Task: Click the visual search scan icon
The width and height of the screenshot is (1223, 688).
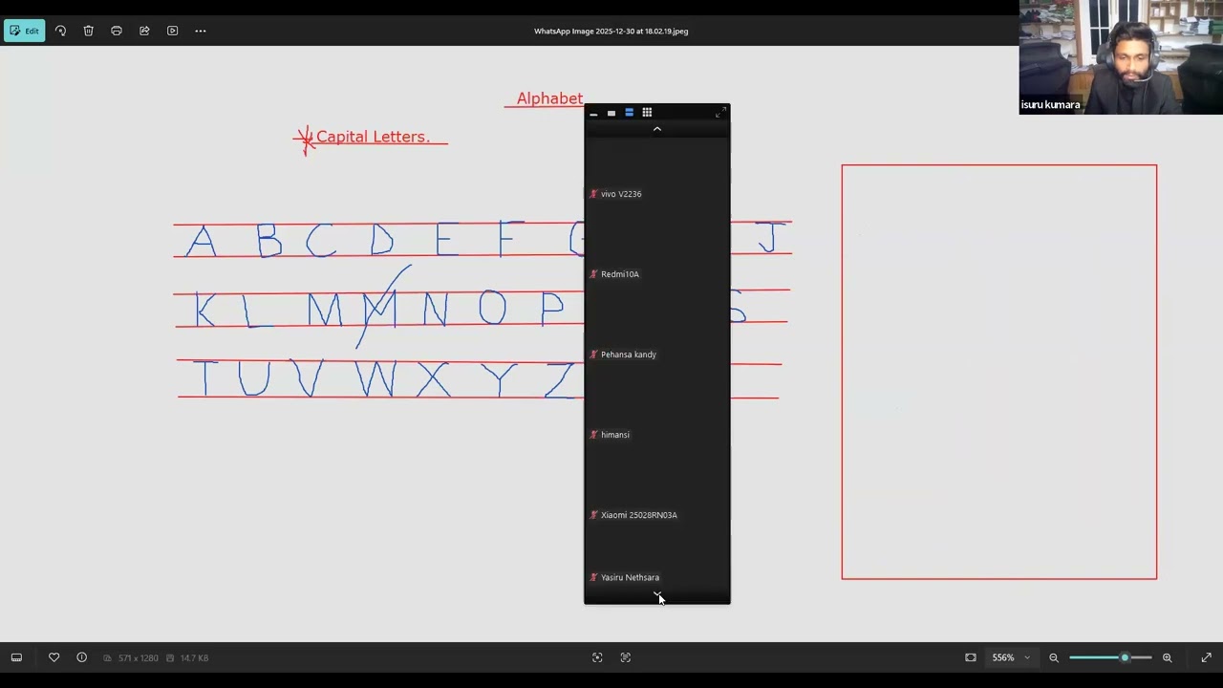Action: click(597, 657)
